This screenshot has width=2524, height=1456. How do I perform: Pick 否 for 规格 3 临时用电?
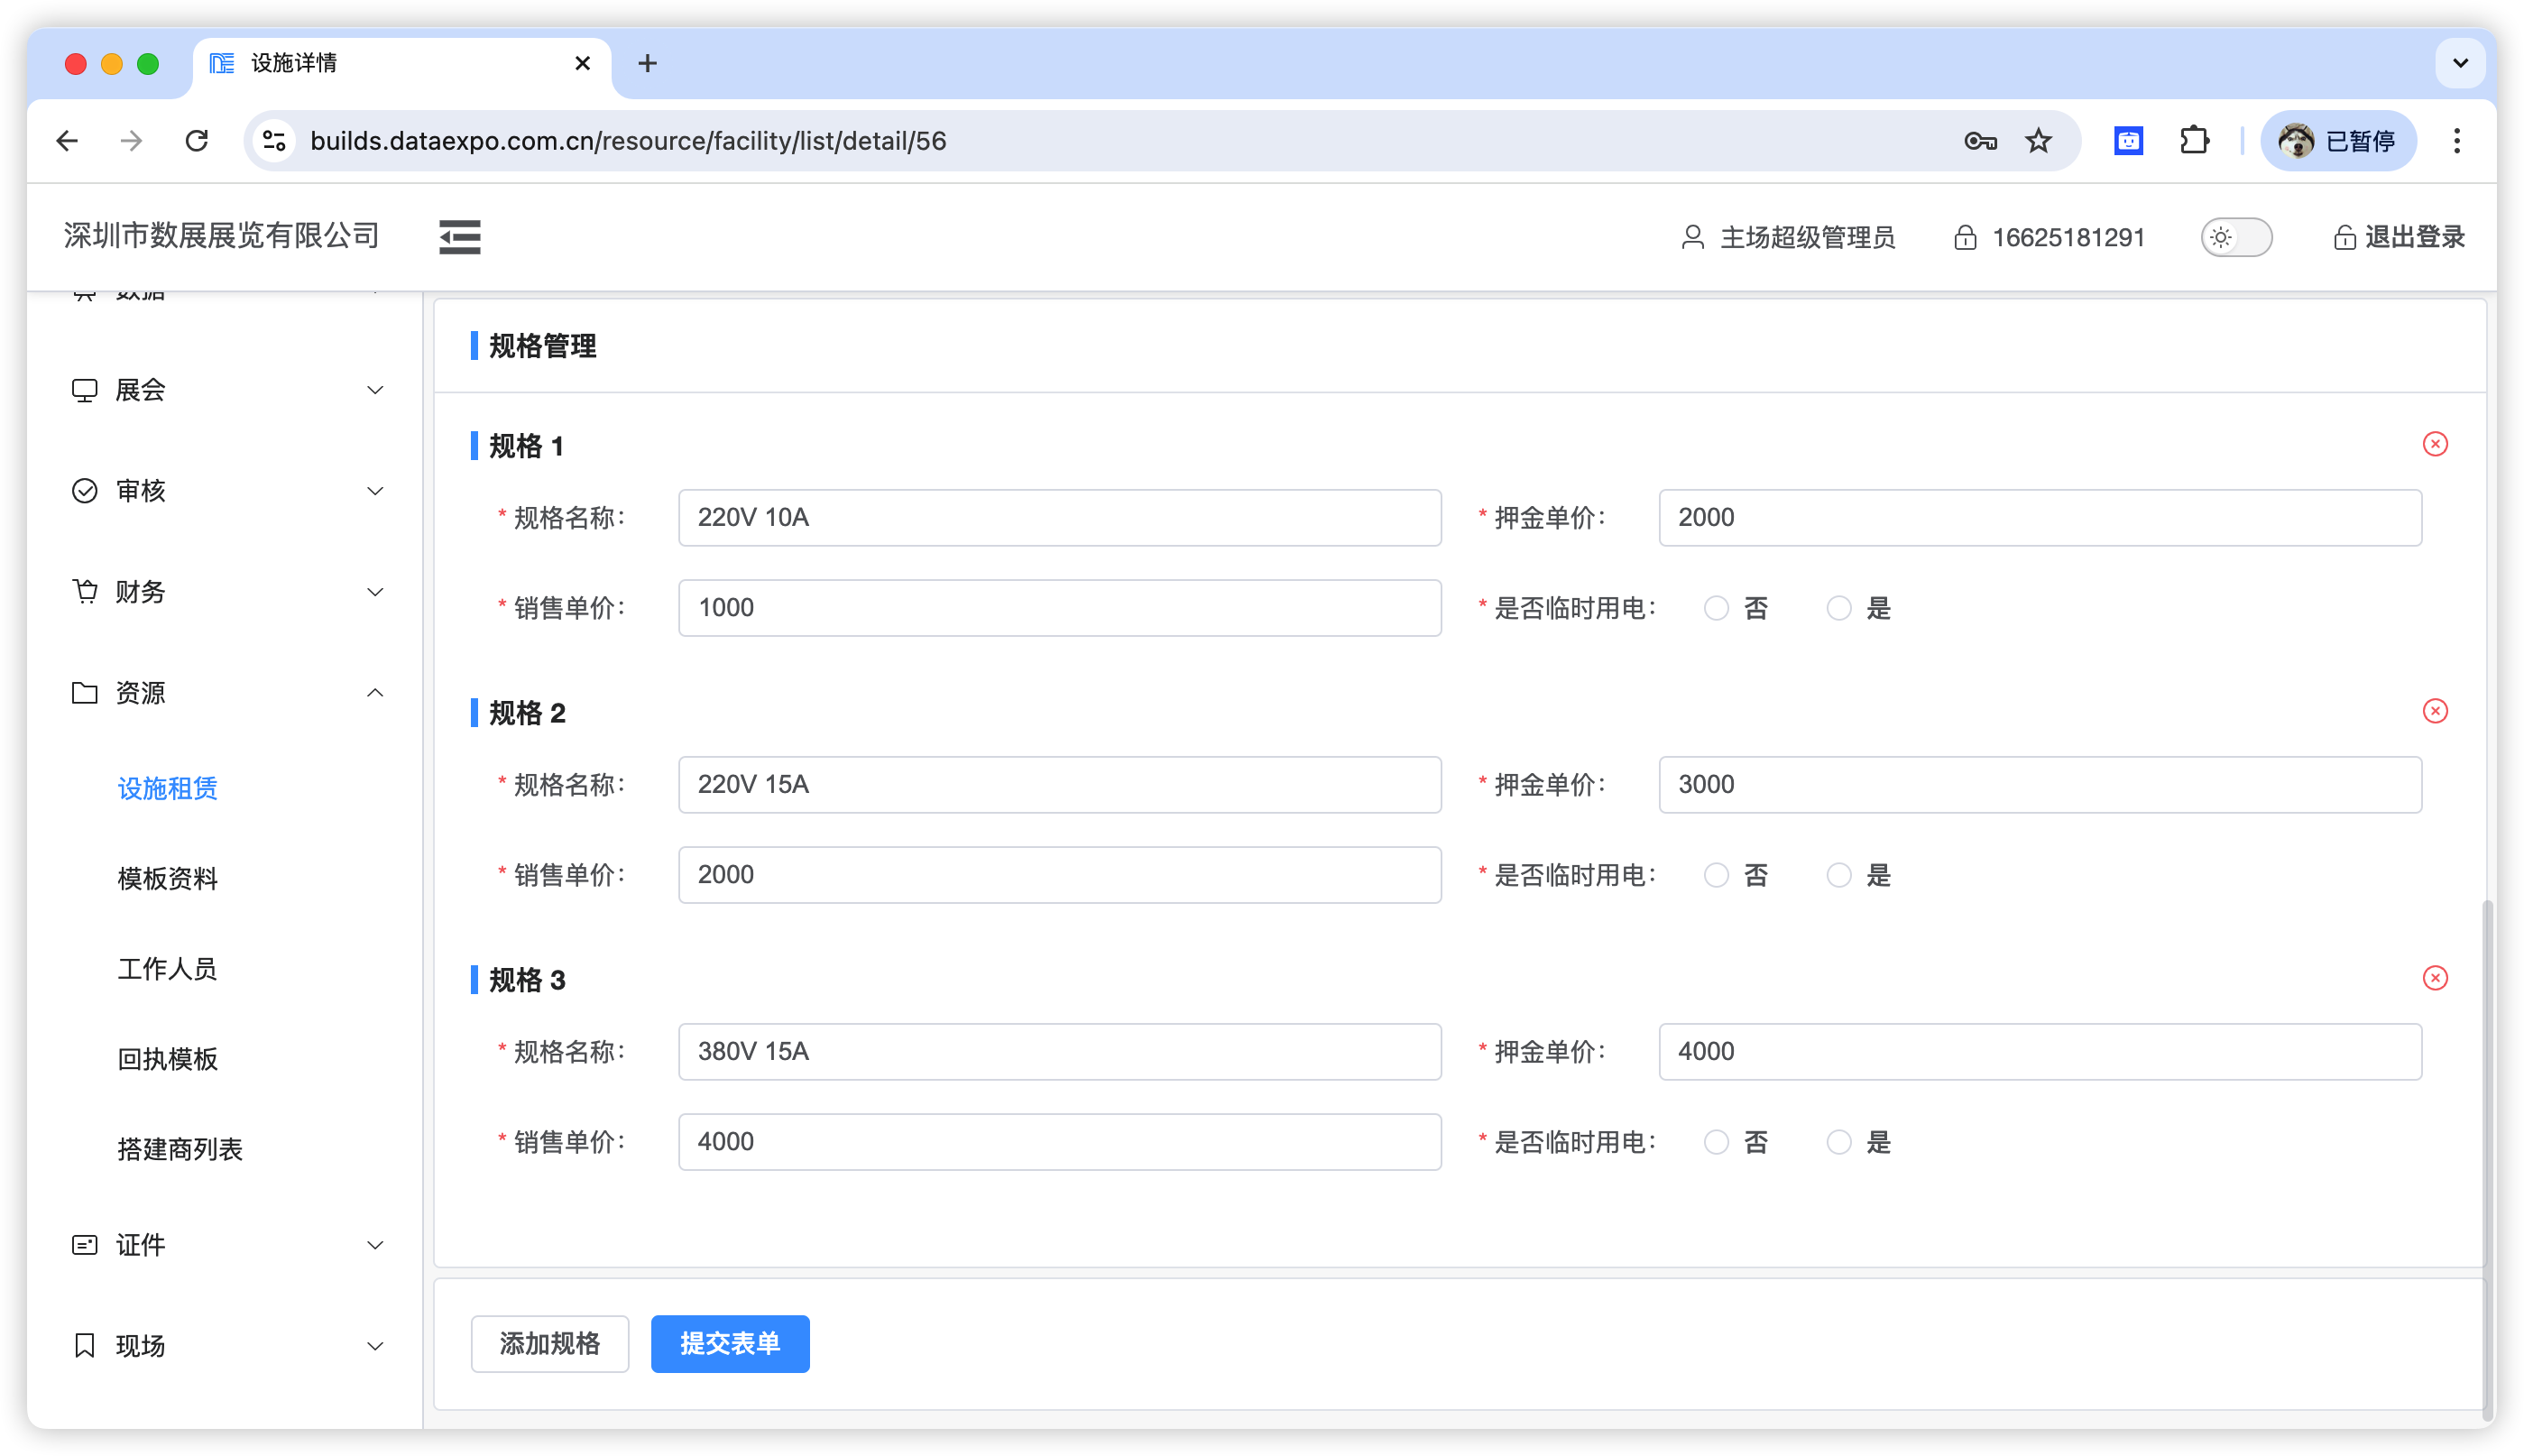tap(1716, 1142)
